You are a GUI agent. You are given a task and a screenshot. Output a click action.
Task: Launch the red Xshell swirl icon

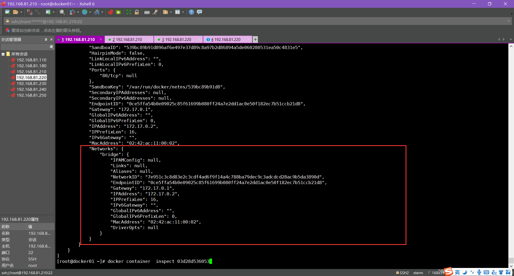111,12
